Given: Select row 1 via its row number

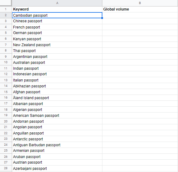Looking at the screenshot, I should (6, 9).
